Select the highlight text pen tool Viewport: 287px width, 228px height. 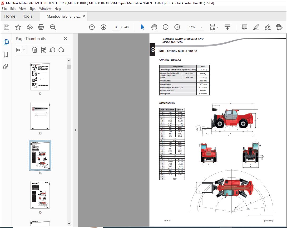pyautogui.click(x=256, y=27)
